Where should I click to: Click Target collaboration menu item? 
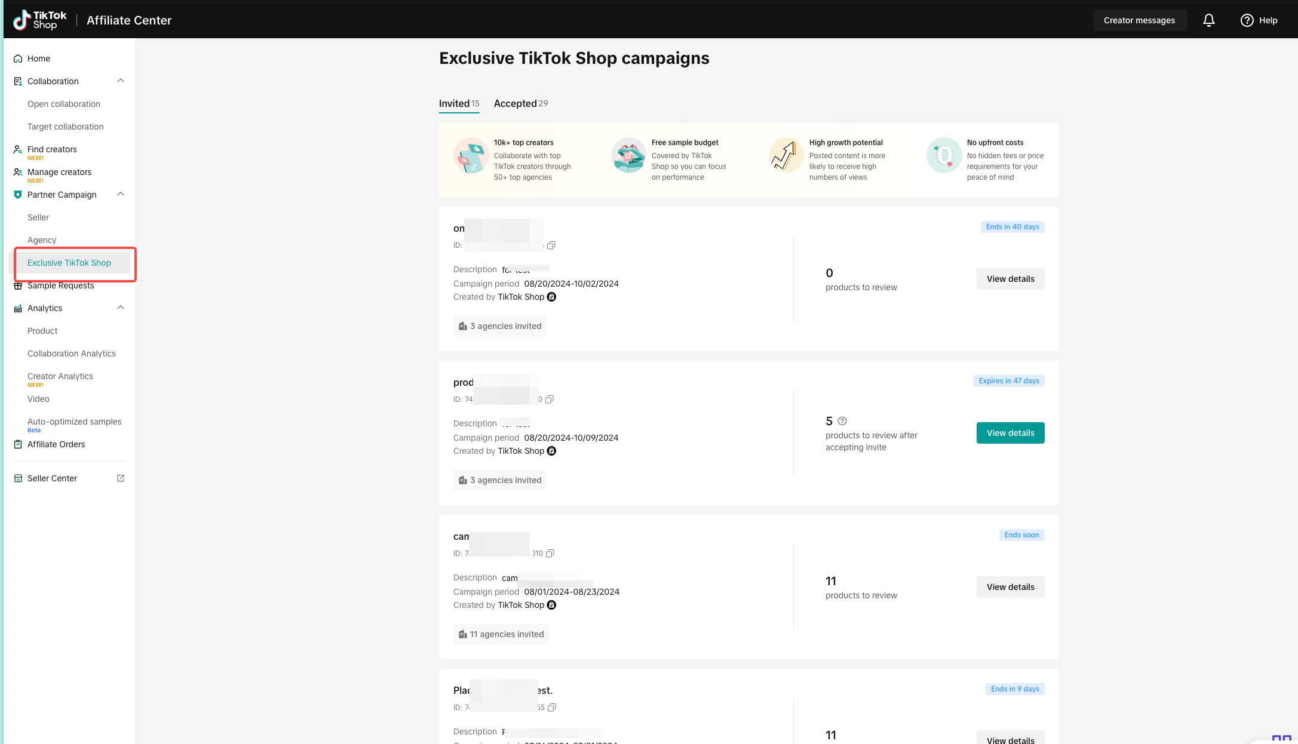(65, 125)
